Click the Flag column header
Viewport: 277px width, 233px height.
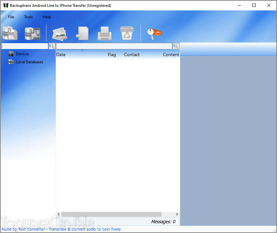112,55
